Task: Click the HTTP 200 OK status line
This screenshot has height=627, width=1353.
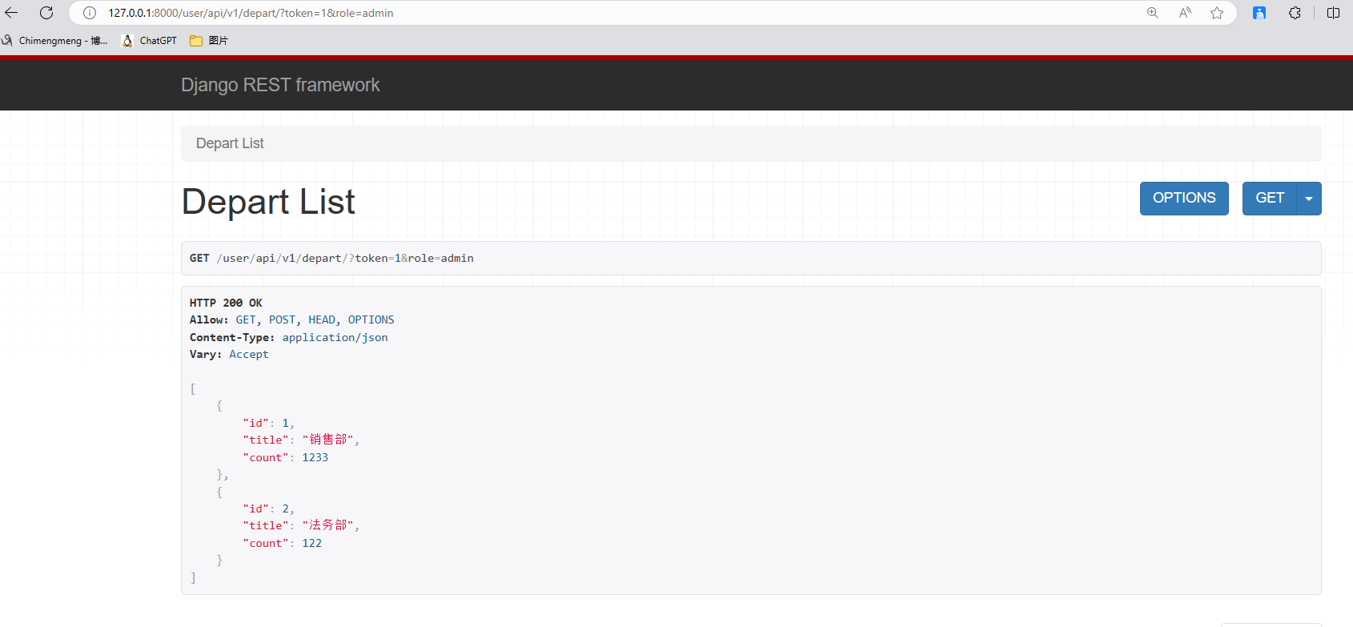Action: click(x=226, y=303)
